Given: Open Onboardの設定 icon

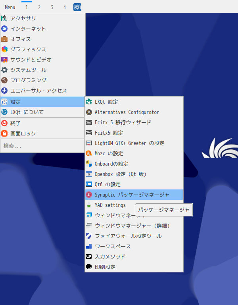Looking at the screenshot, I should [x=89, y=164].
